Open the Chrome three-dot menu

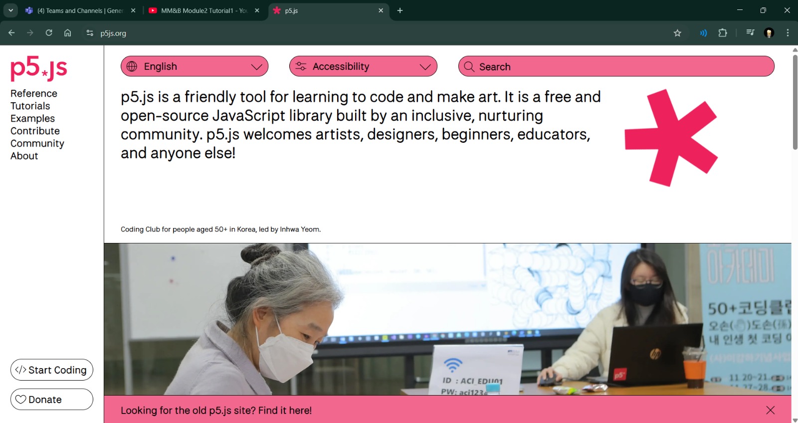pyautogui.click(x=788, y=33)
